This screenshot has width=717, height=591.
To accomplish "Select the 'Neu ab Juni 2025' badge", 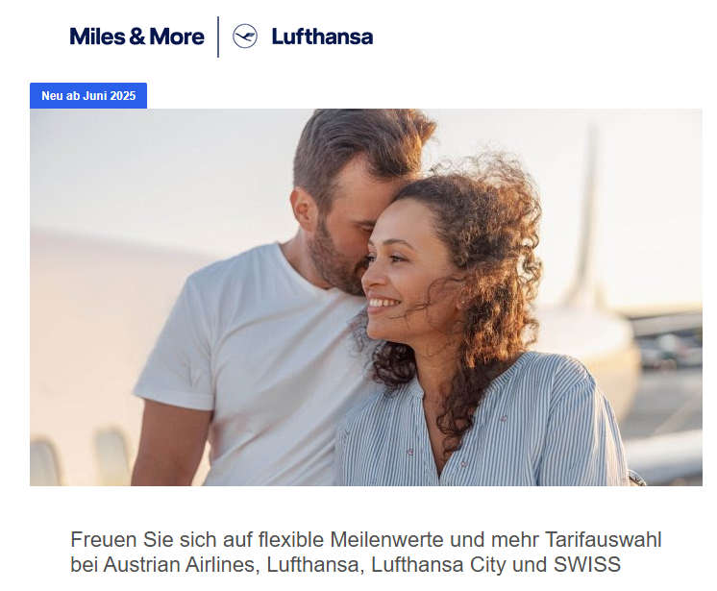I will [x=88, y=95].
